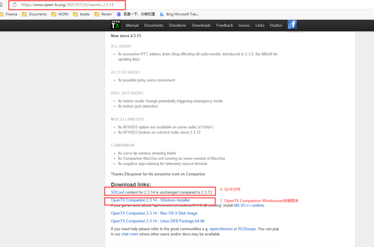
Task: Open the Finance bookmark folder
Action: coord(8,14)
